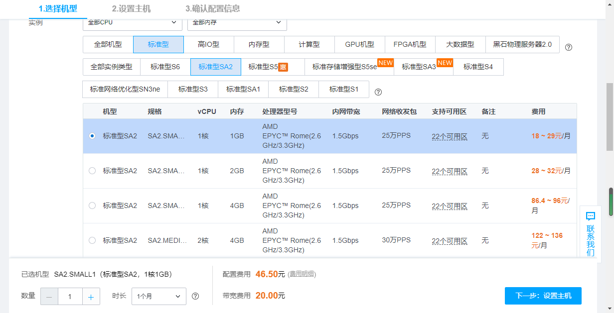The height and width of the screenshot is (313, 614).
Task: Choose 标准型S6 instance type
Action: [x=165, y=67]
